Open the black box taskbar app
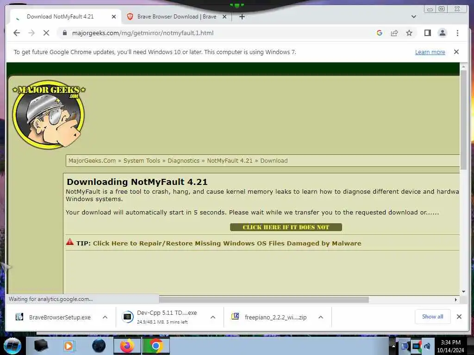Viewport: 474px width, 355px height. coord(41,346)
